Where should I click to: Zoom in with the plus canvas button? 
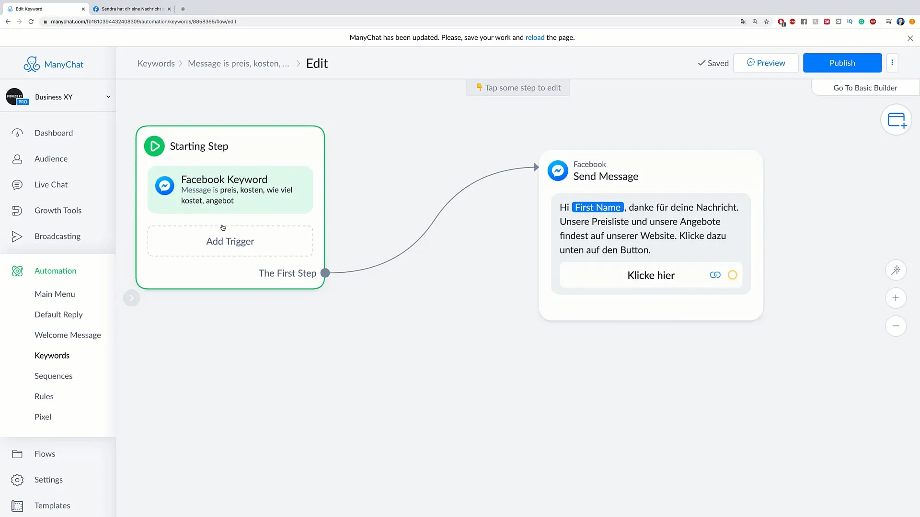[x=896, y=298]
